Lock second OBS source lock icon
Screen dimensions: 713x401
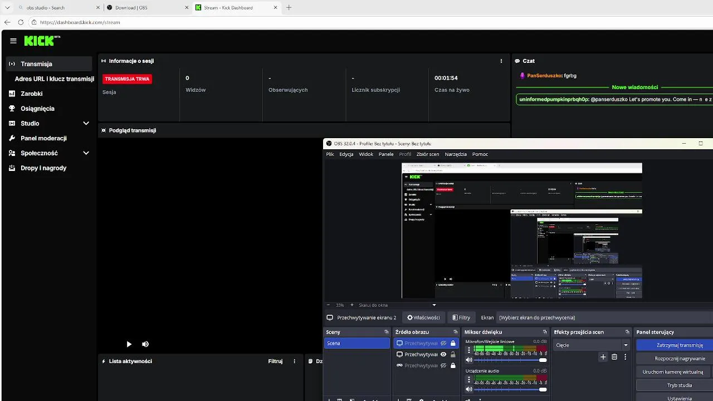pos(453,354)
